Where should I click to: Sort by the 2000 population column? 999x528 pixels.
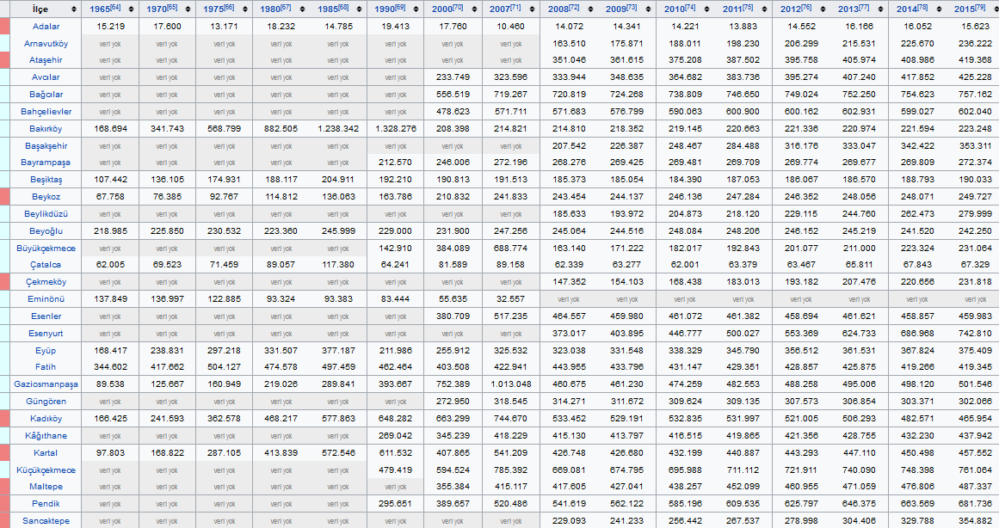pyautogui.click(x=474, y=9)
